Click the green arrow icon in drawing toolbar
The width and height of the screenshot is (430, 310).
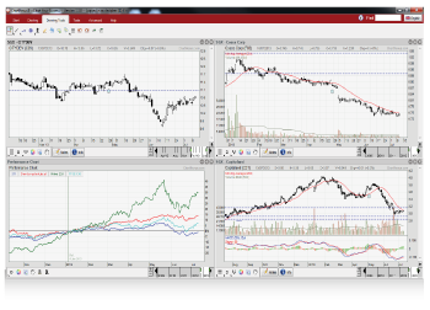(x=94, y=31)
